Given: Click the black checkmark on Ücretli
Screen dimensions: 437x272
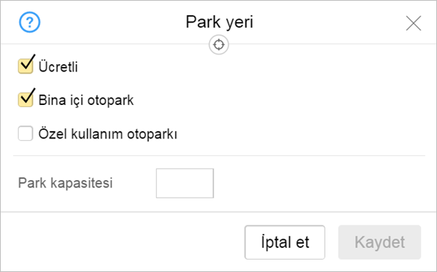Looking at the screenshot, I should [x=28, y=62].
